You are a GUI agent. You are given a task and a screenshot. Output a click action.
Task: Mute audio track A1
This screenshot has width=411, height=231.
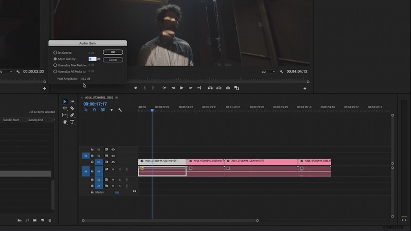113,169
